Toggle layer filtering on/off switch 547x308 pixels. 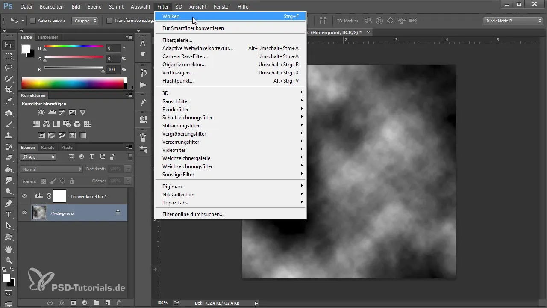click(130, 157)
